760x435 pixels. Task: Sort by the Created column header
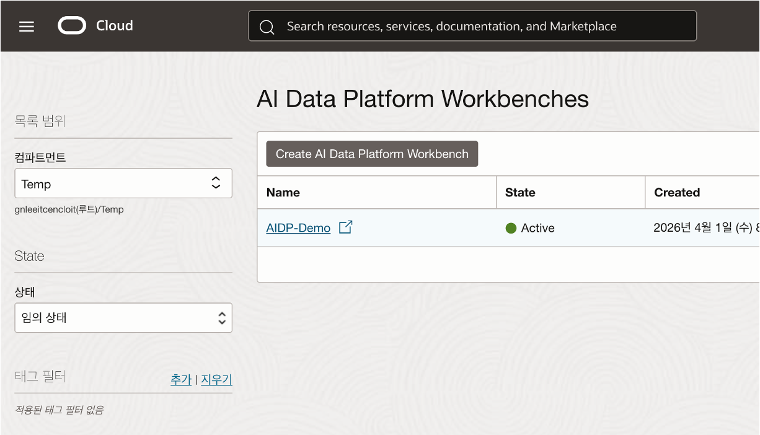point(677,193)
